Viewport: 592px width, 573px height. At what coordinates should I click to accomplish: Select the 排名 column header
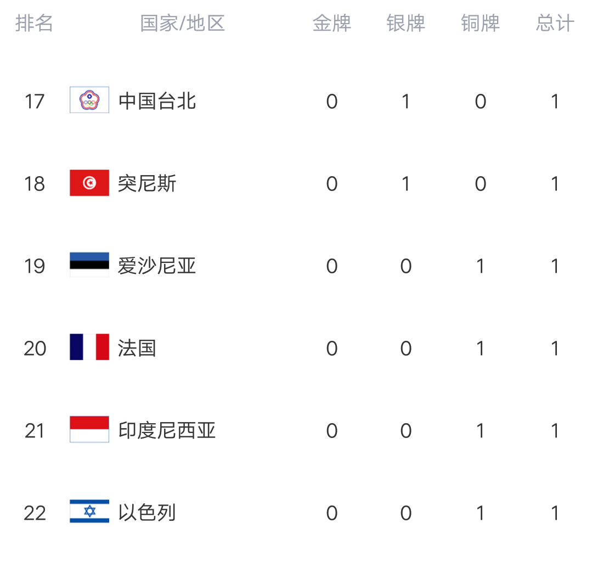(34, 24)
